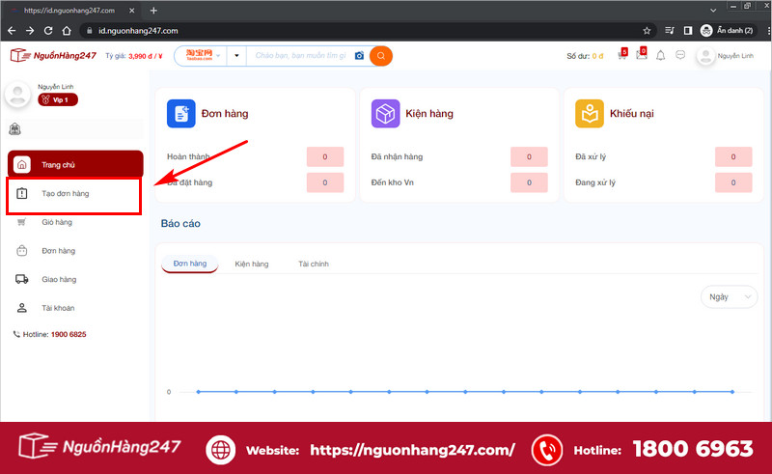Click the yellow Khiếu nại icon
Image resolution: width=772 pixels, height=474 pixels.
(x=590, y=113)
